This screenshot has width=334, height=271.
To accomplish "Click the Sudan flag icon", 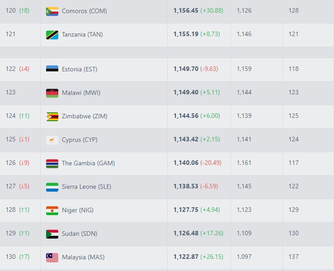I will pyautogui.click(x=52, y=234).
